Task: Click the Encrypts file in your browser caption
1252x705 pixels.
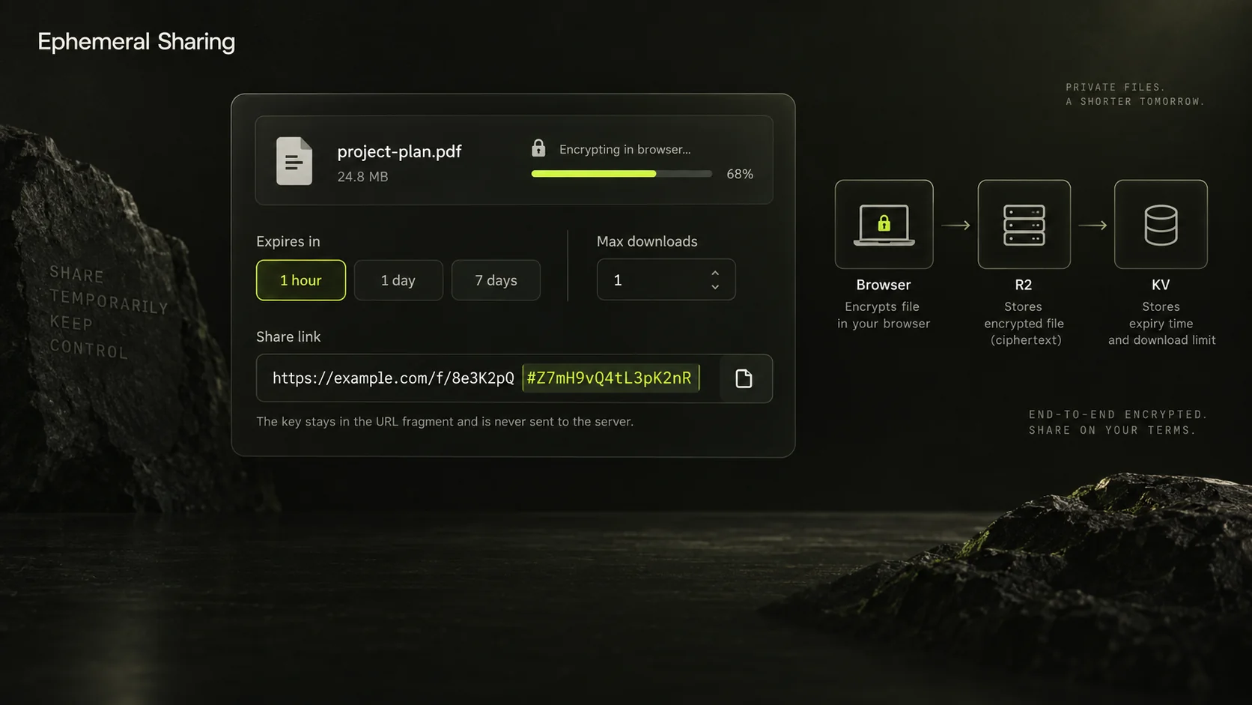Action: coord(884,315)
